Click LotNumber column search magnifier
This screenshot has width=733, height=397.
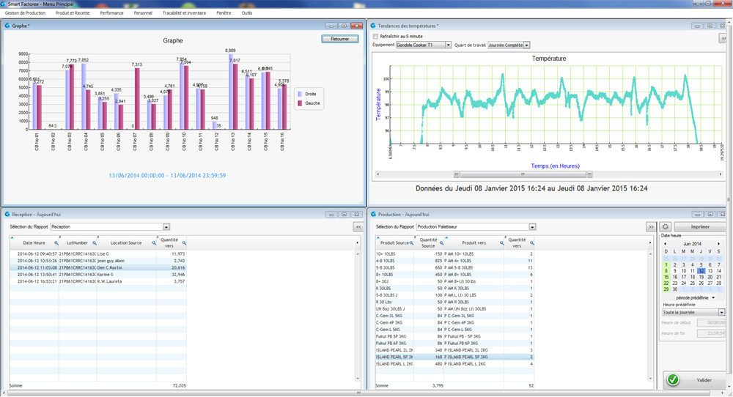95,243
